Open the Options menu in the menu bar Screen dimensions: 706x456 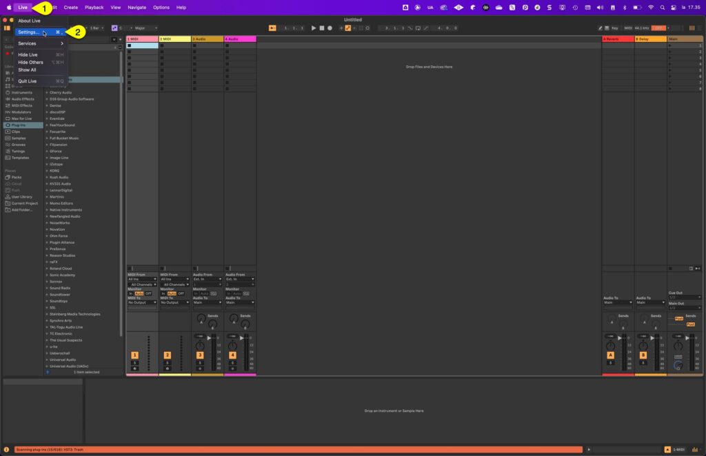pyautogui.click(x=161, y=7)
